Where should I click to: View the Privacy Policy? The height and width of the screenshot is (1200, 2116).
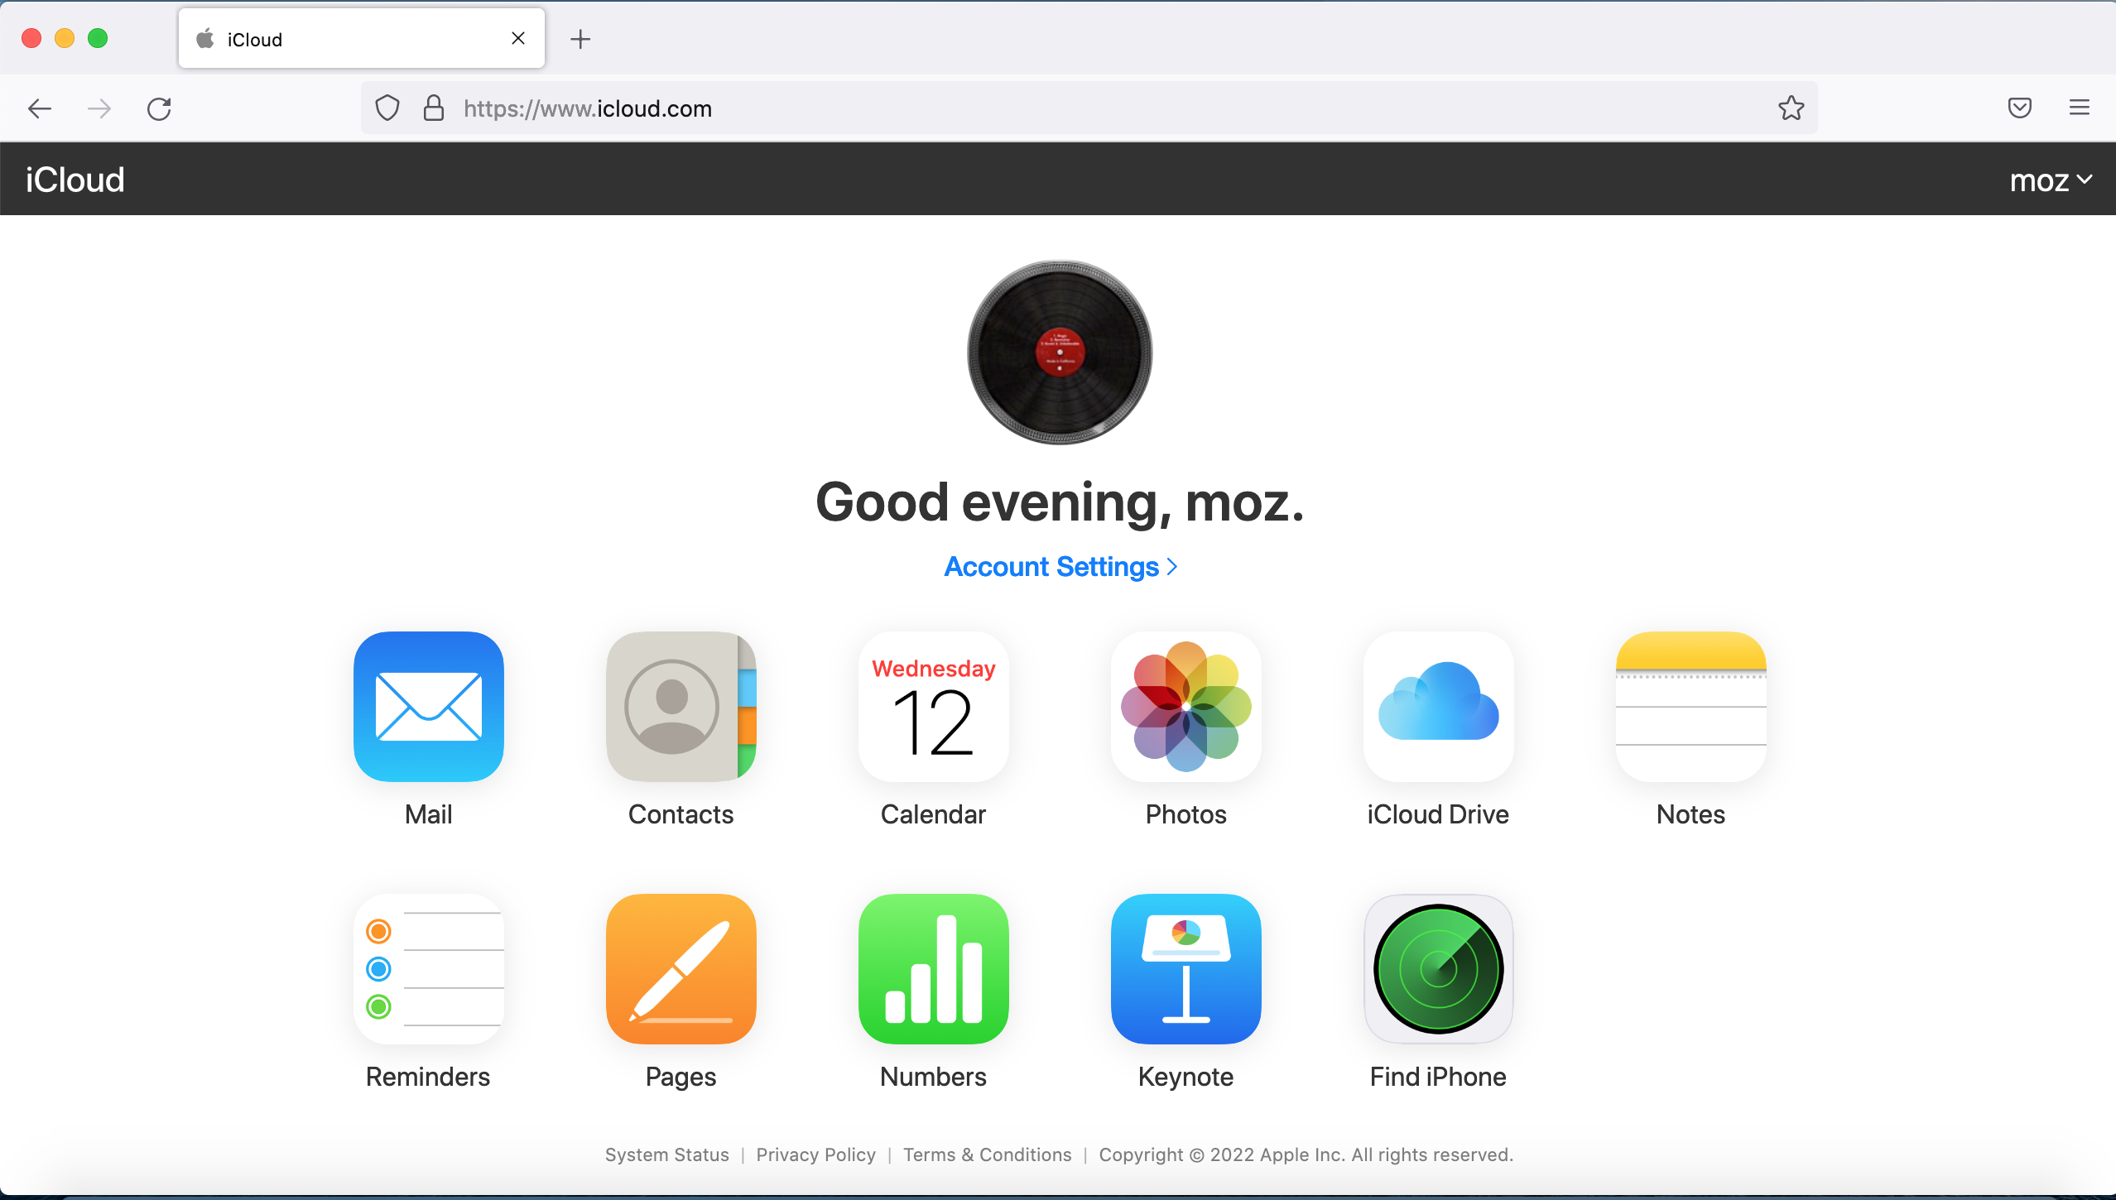pos(815,1154)
